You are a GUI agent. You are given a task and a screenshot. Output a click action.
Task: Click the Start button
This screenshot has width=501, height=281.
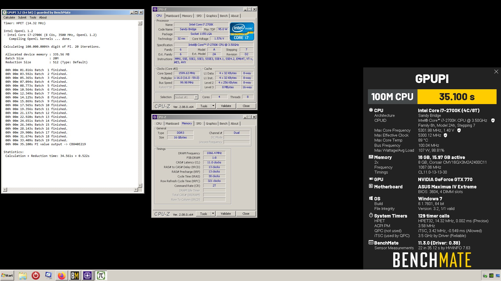7,276
